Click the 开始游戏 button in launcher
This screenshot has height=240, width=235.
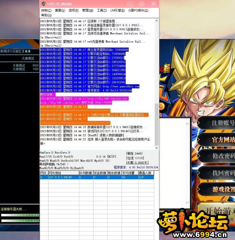(x=216, y=212)
